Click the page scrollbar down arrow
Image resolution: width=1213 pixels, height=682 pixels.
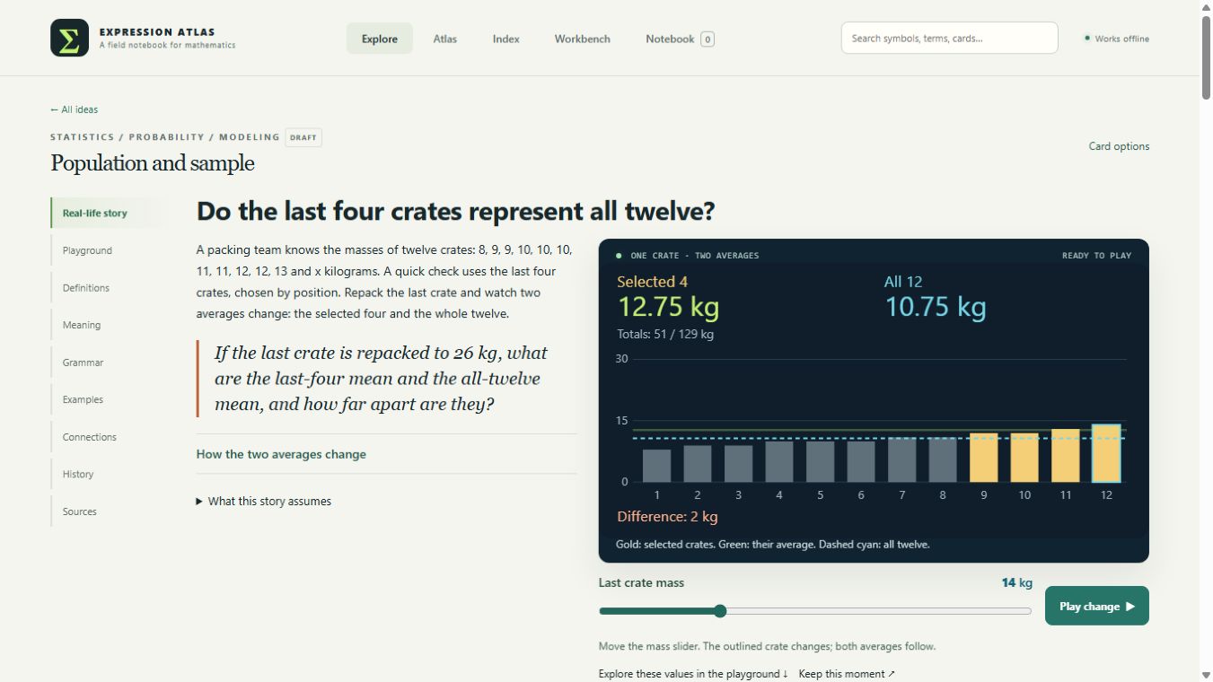(1206, 675)
